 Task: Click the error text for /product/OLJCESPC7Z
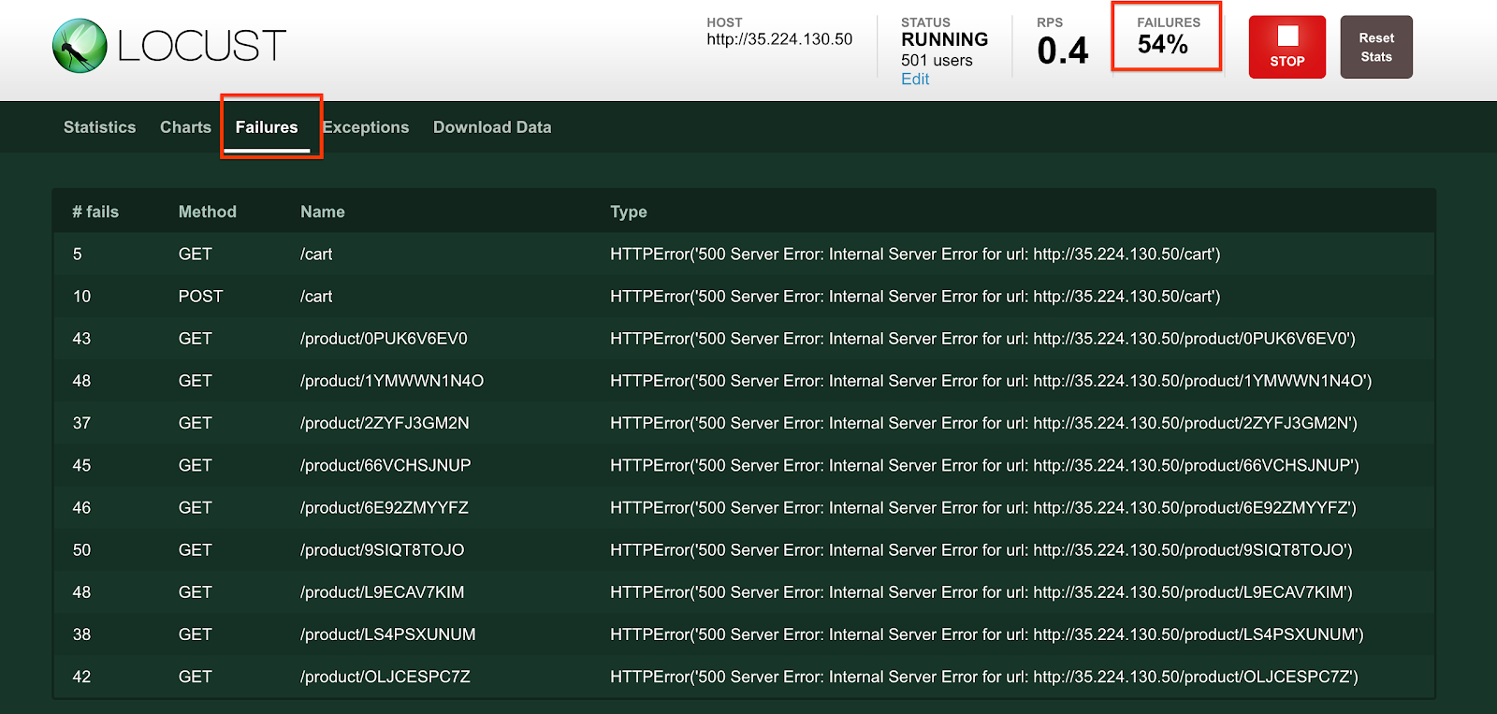tap(983, 677)
